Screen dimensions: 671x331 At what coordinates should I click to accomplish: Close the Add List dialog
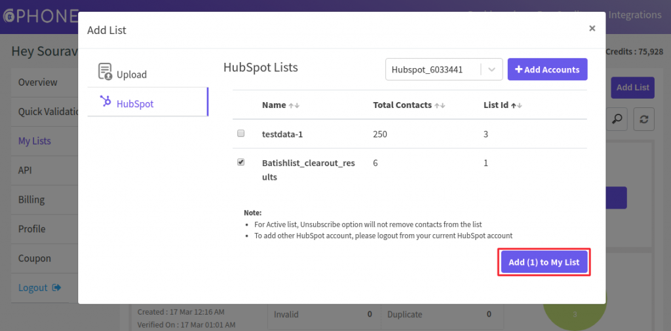[x=592, y=28]
